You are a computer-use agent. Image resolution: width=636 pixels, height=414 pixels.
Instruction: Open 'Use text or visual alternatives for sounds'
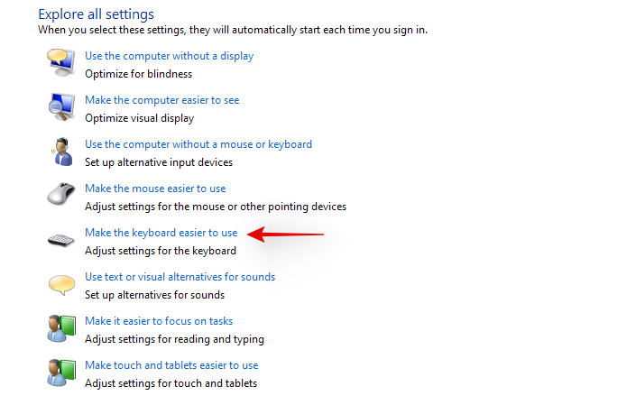pyautogui.click(x=180, y=277)
